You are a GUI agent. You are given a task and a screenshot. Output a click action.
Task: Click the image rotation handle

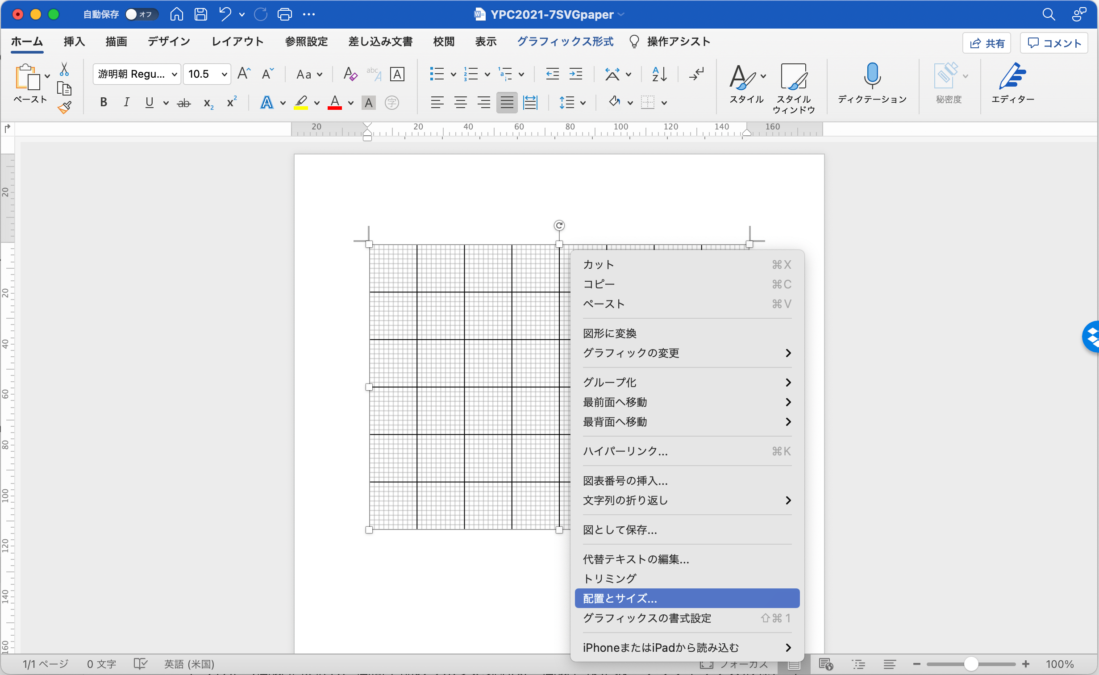(559, 225)
